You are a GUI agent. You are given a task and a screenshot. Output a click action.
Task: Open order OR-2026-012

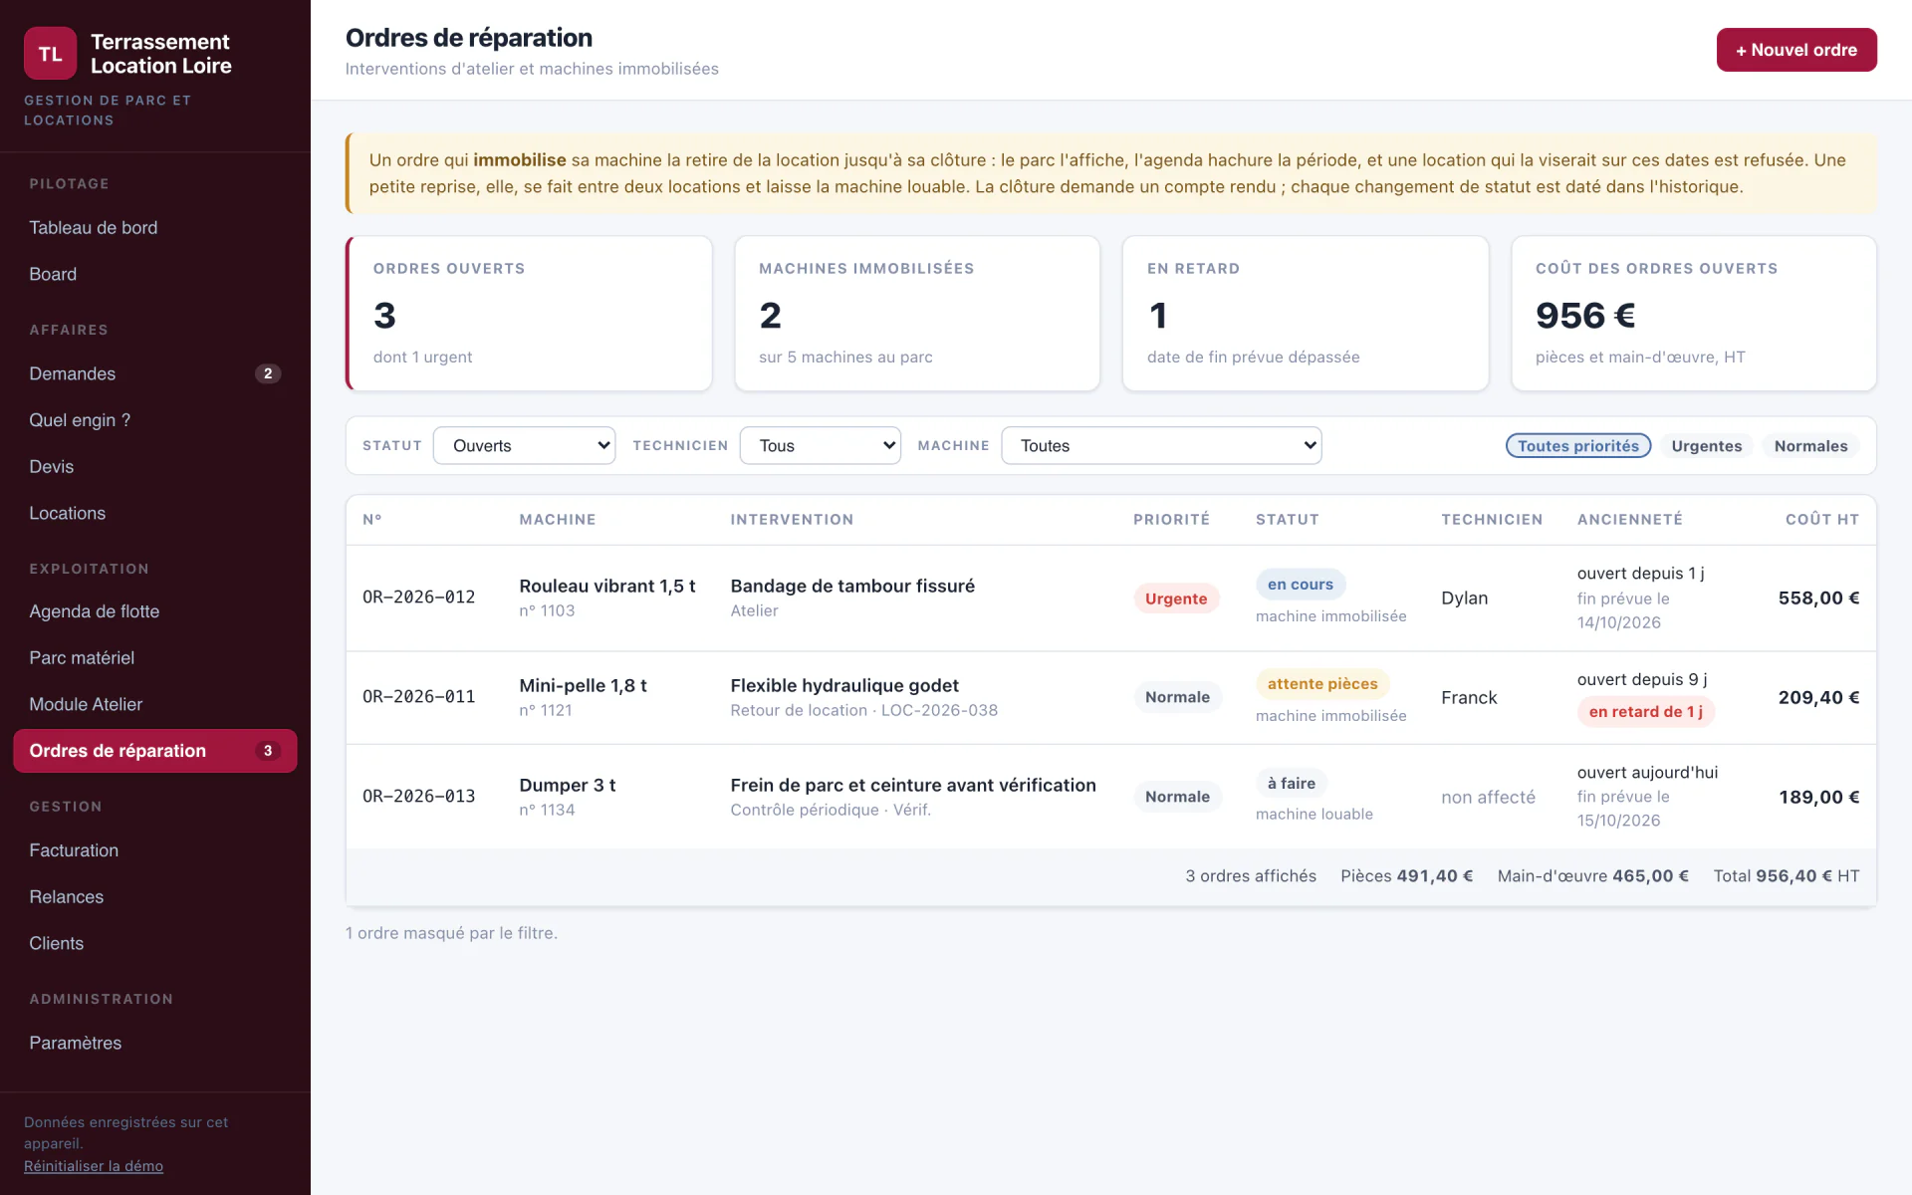pyautogui.click(x=1110, y=597)
